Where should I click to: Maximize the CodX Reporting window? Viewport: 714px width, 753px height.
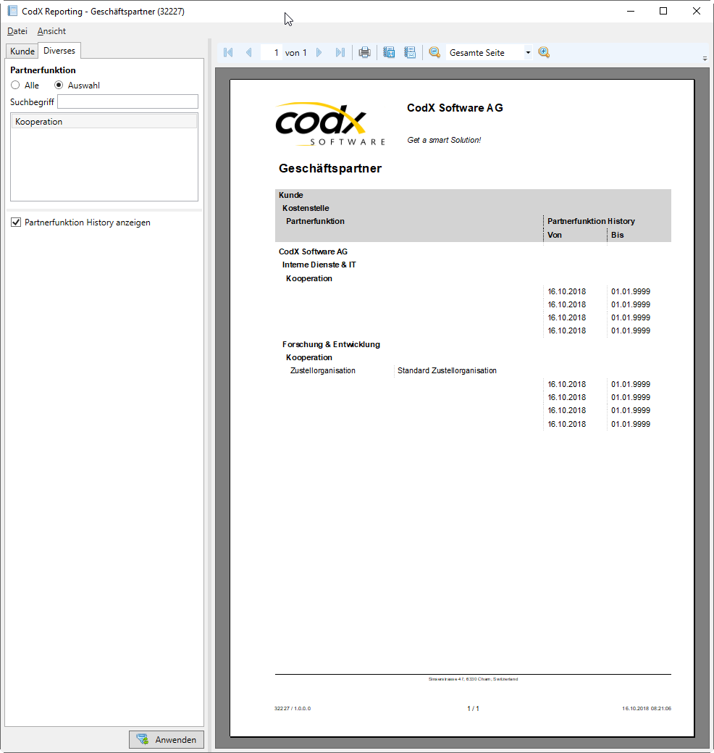click(x=663, y=11)
